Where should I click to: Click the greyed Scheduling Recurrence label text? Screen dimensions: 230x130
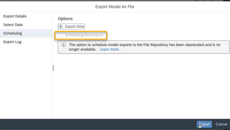(x=84, y=35)
